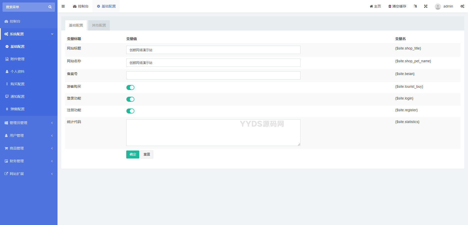The height and width of the screenshot is (225, 468).
Task: Click the hamburger menu toggle icon
Action: pyautogui.click(x=63, y=6)
